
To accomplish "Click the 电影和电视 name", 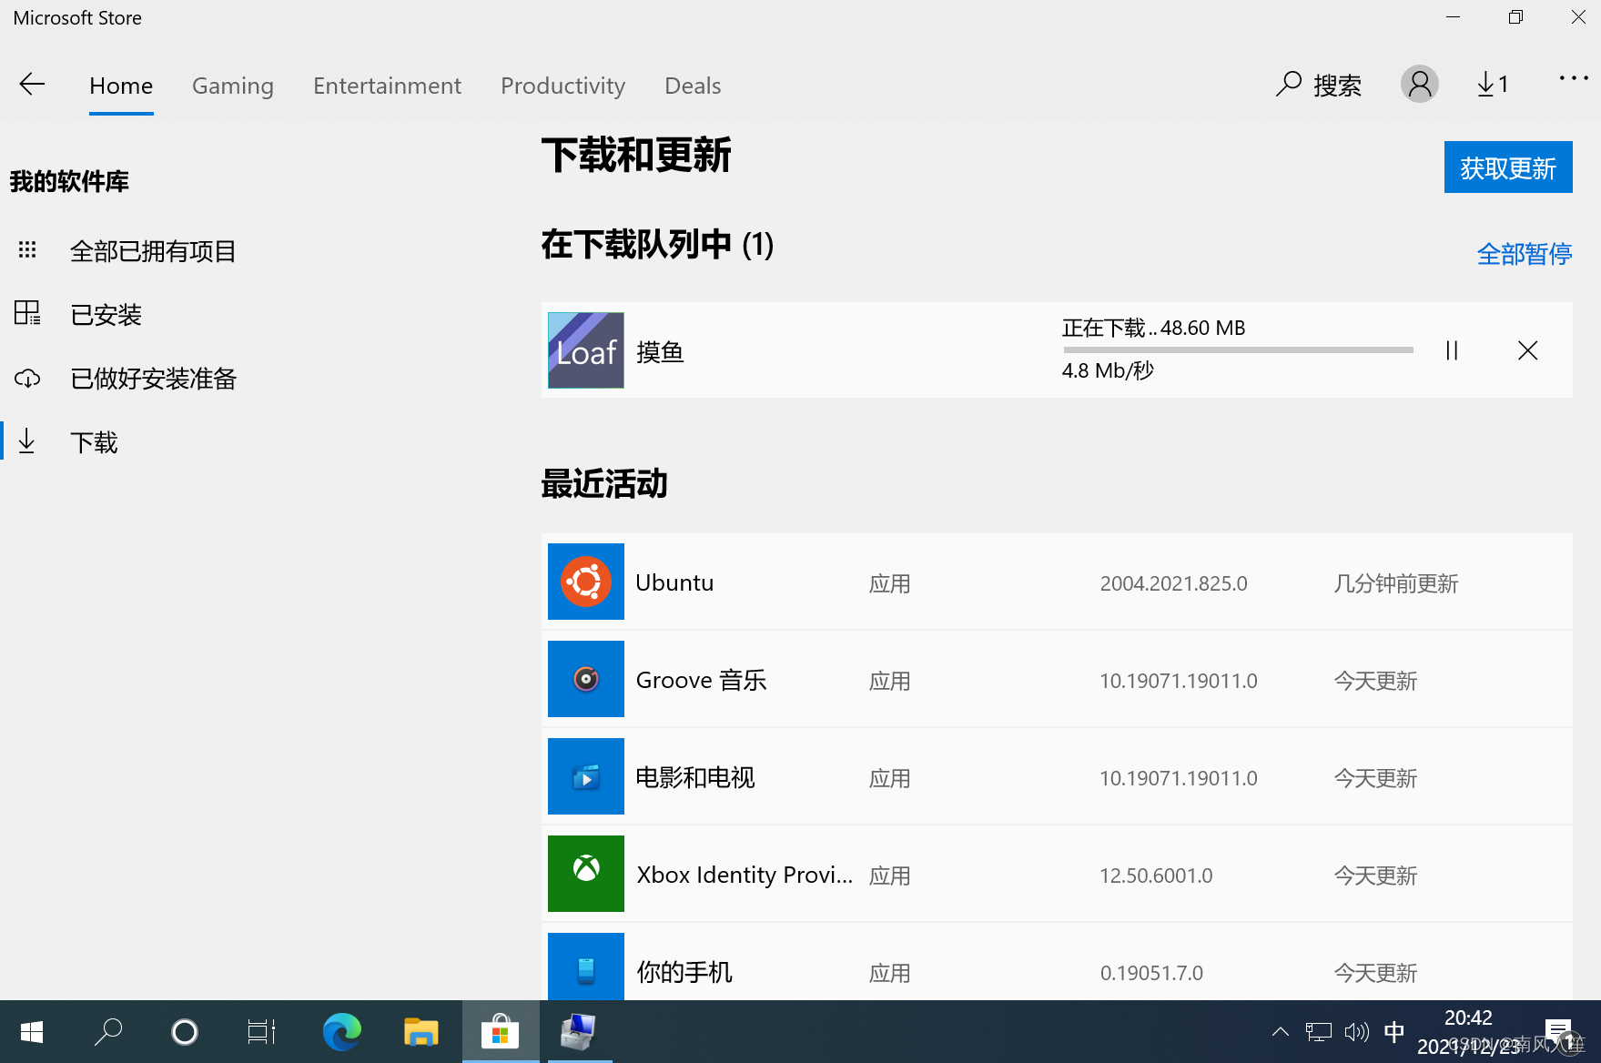I will [x=695, y=777].
